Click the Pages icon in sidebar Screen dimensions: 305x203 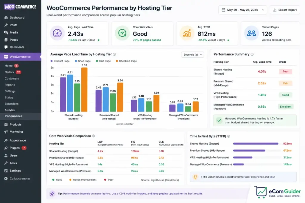[6, 40]
